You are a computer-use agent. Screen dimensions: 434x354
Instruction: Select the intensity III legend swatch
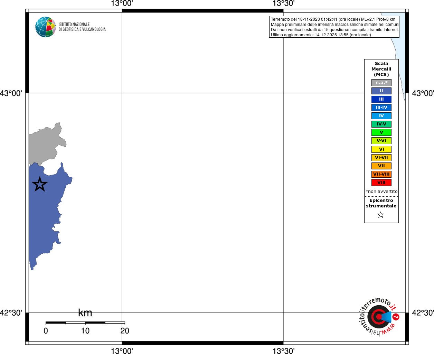[x=381, y=99]
